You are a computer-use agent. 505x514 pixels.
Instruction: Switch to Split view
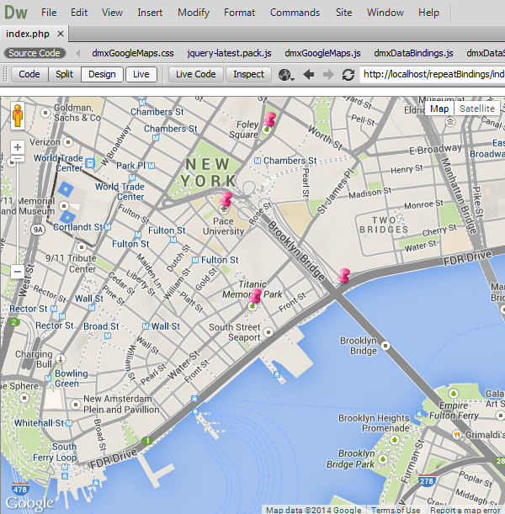(64, 74)
